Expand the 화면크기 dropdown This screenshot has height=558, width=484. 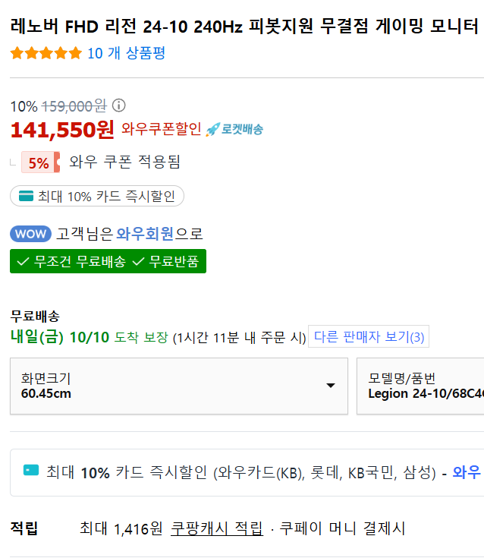(x=178, y=386)
